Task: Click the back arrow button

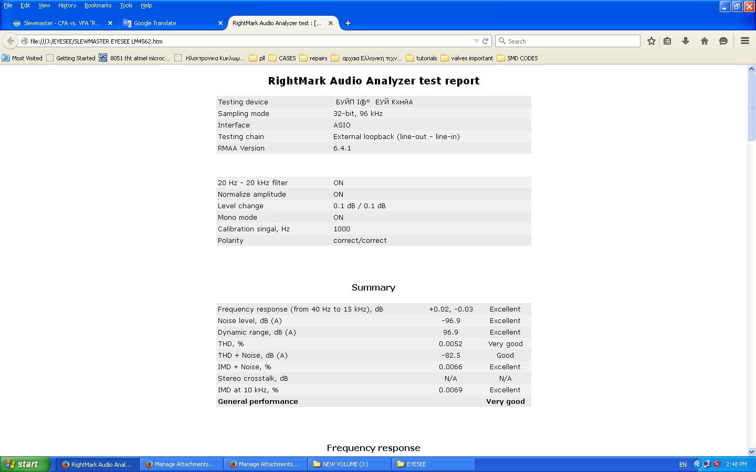Action: [x=10, y=41]
